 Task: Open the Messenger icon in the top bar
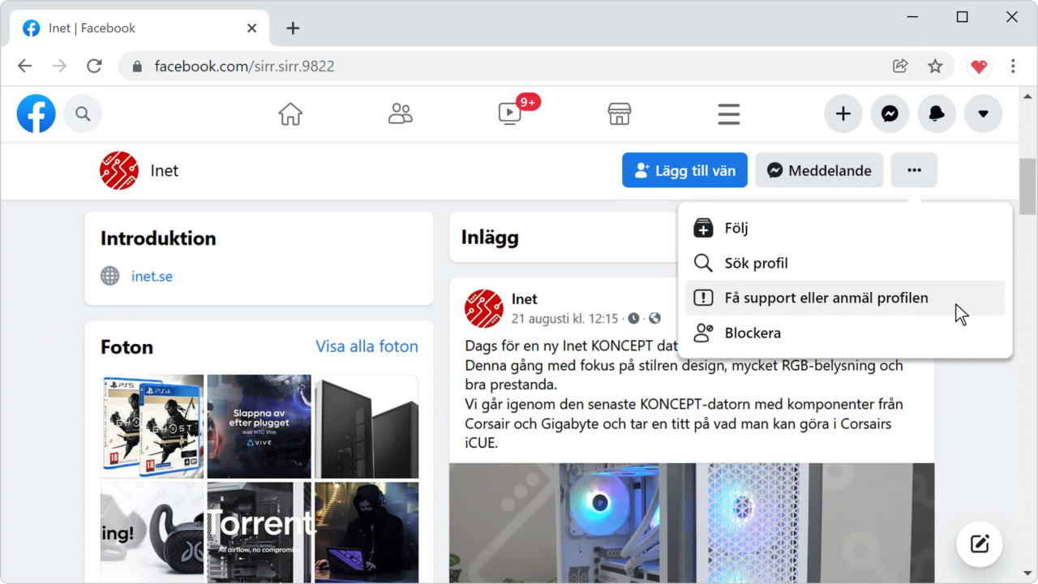[x=890, y=114]
